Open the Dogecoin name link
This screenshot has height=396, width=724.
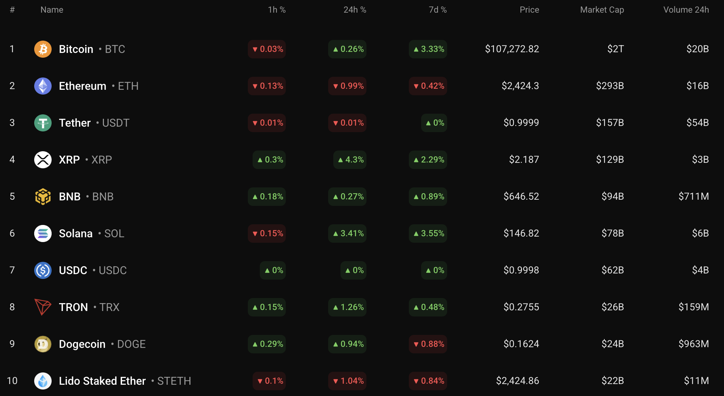click(82, 344)
